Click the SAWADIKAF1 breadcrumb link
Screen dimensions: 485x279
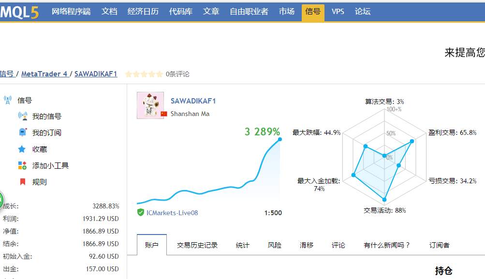[96, 74]
